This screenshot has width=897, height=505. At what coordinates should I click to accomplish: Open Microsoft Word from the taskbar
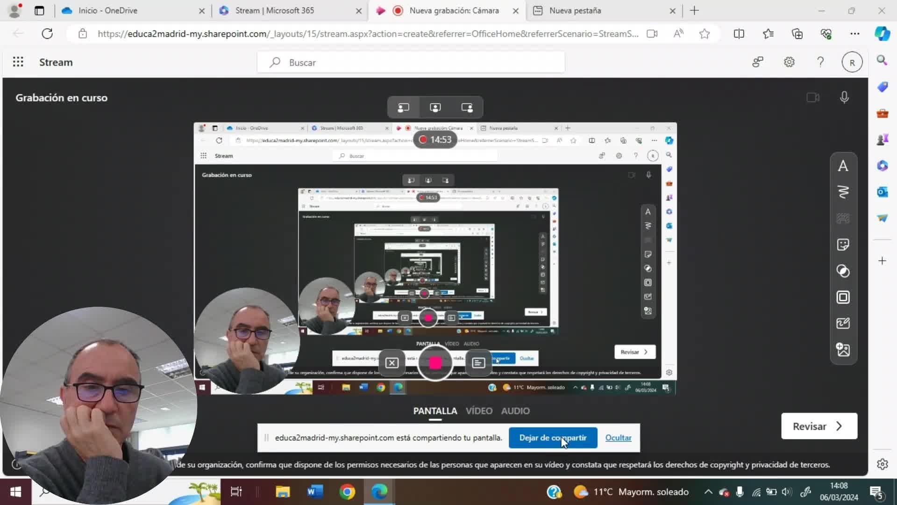coord(315,491)
